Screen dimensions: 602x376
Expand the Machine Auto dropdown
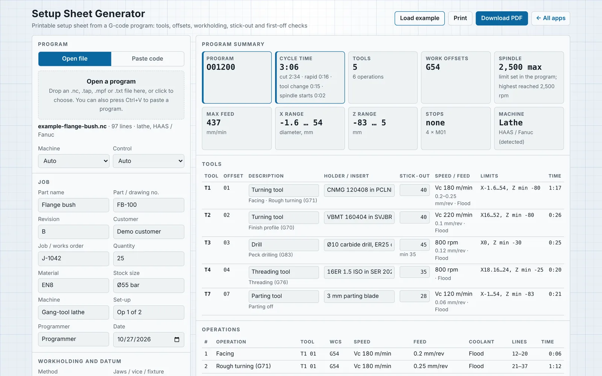click(74, 161)
